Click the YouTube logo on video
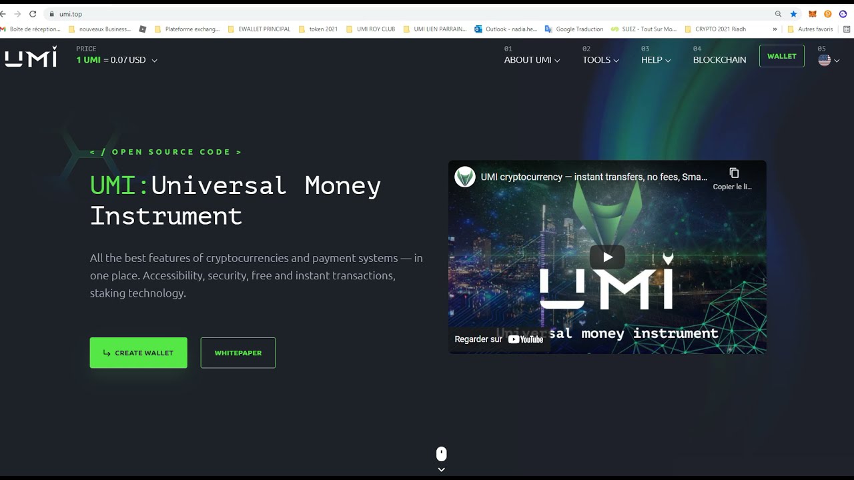This screenshot has width=854, height=480. (x=526, y=339)
